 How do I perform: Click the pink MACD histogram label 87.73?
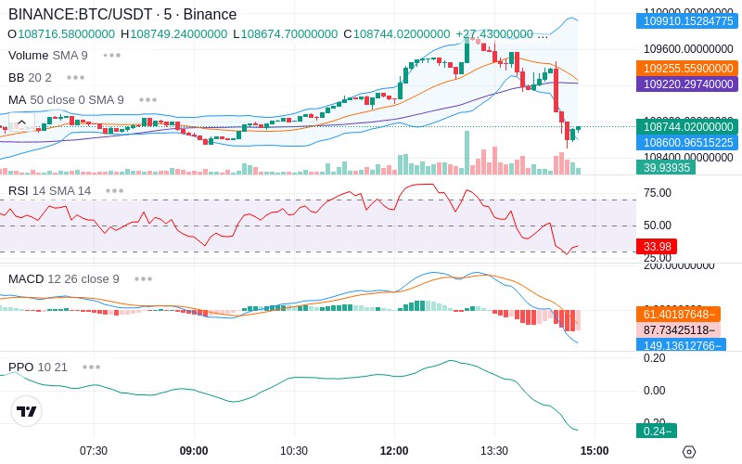[x=679, y=329]
